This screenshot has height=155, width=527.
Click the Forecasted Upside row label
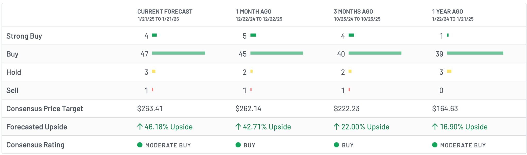[x=37, y=127]
